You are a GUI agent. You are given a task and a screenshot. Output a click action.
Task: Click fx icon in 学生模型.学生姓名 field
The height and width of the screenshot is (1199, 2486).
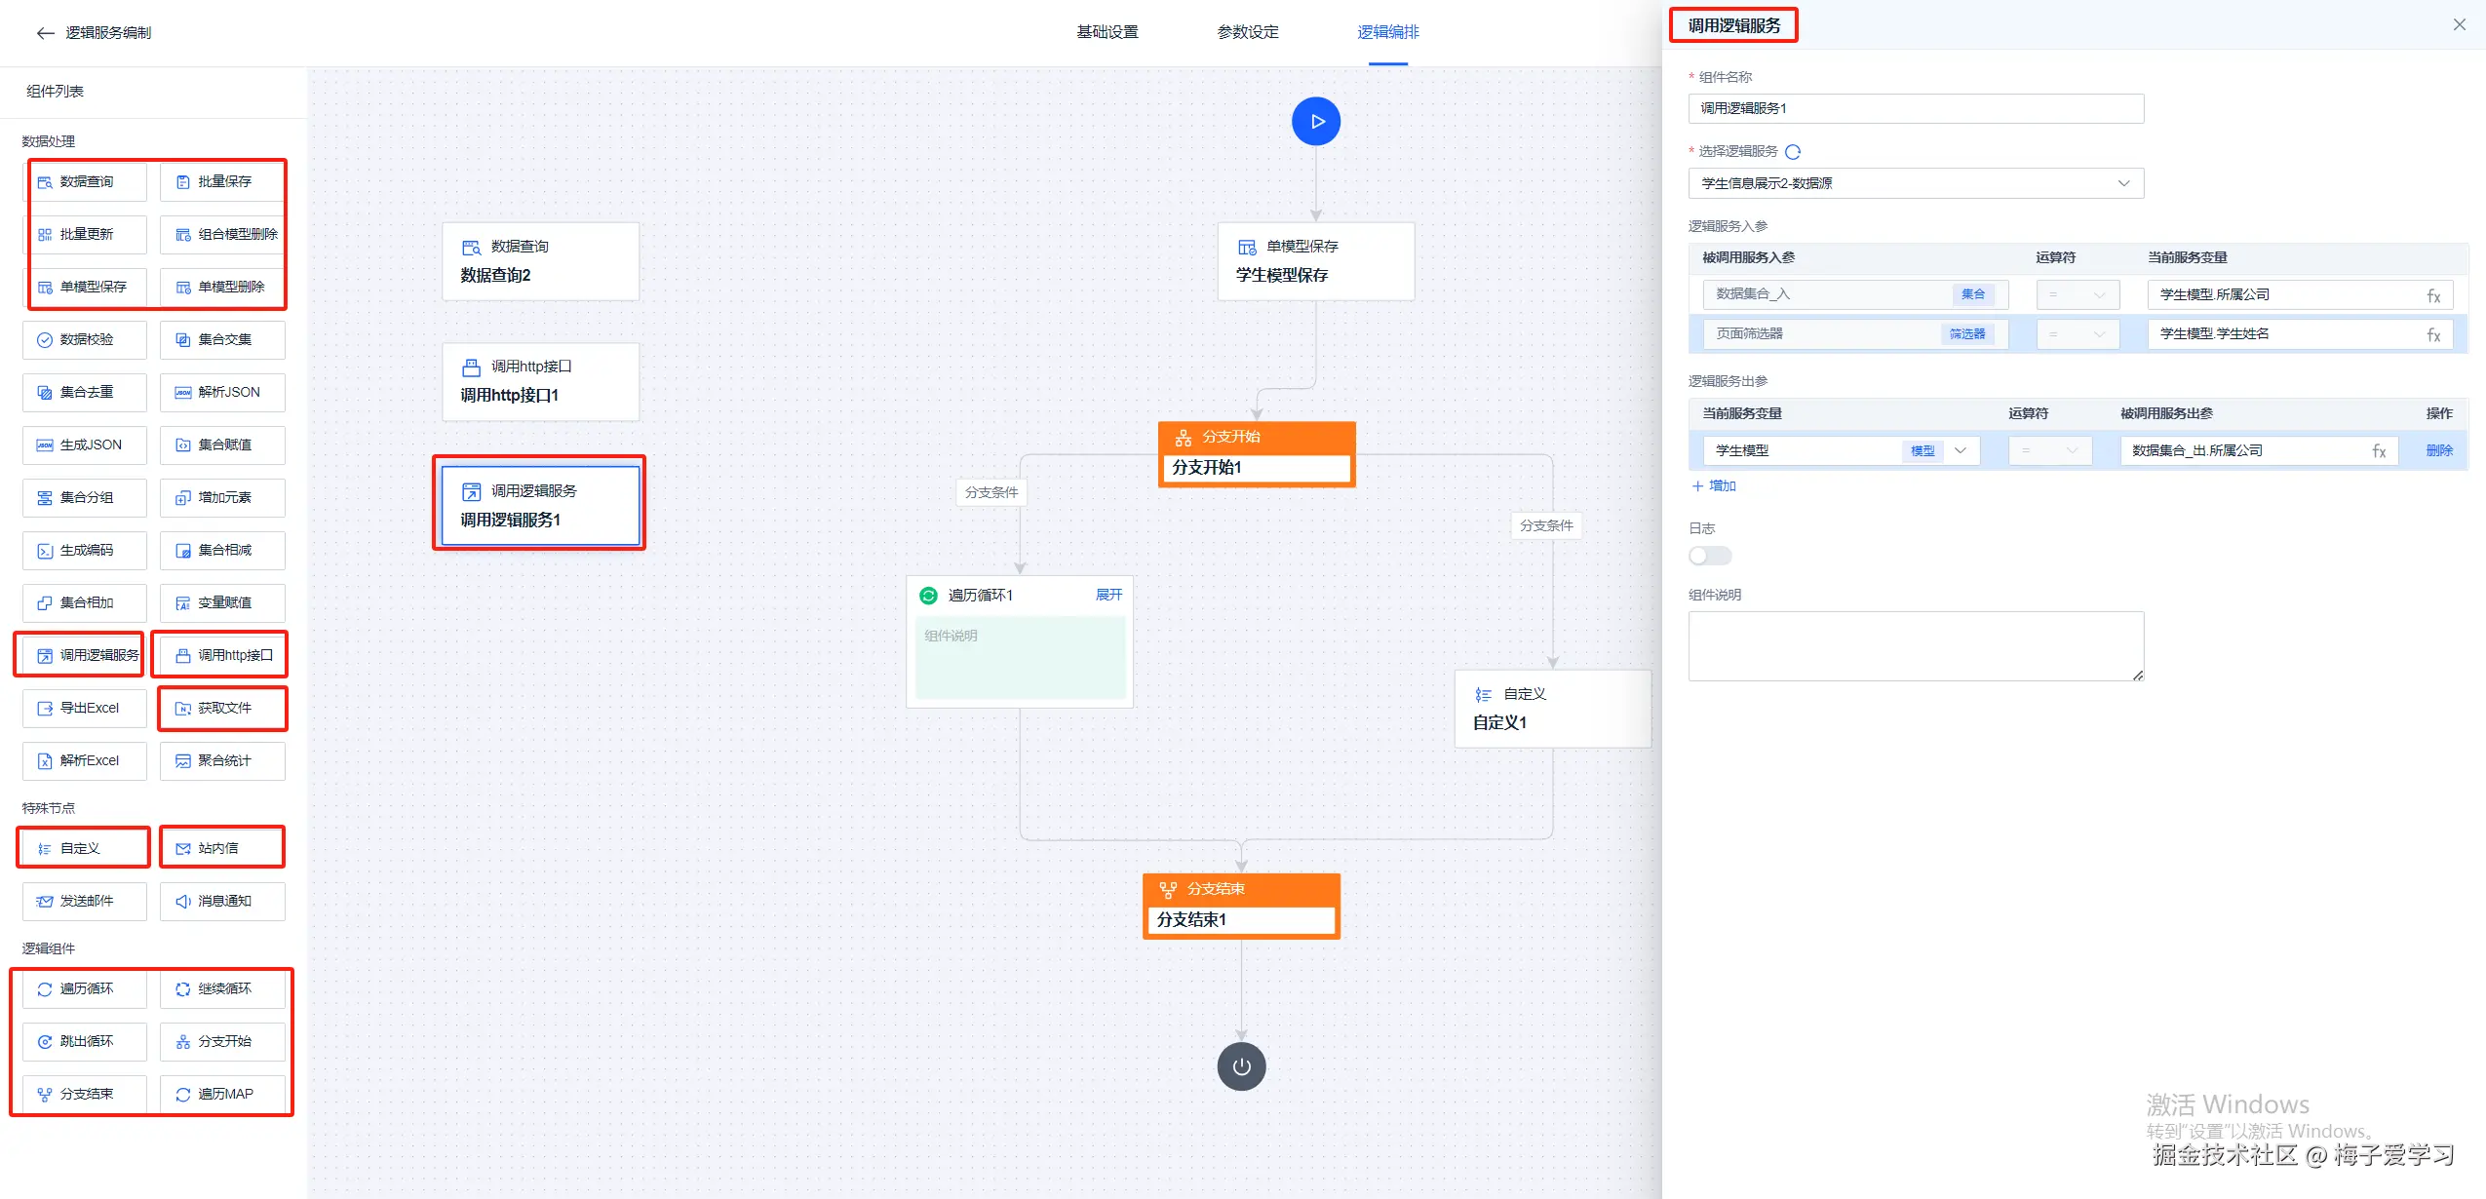coord(2433,334)
